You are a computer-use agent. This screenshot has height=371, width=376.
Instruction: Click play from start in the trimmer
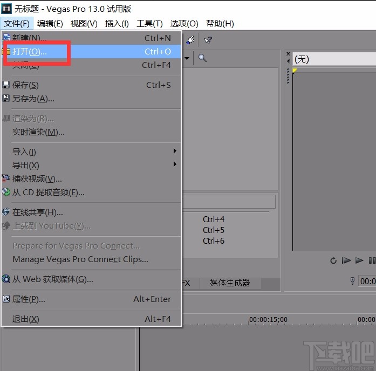346,260
